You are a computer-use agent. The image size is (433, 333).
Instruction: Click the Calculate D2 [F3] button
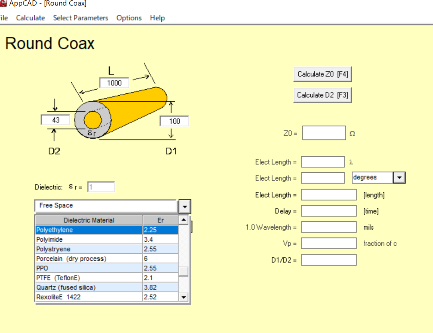323,95
